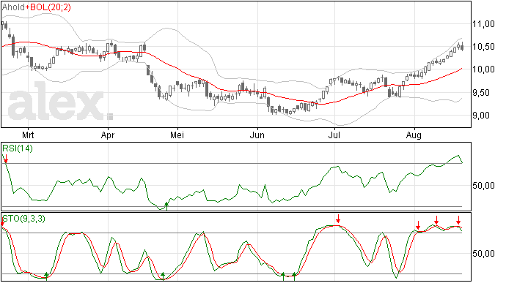
Task: Click the STO red sell arrow near Jul
Action: pyautogui.click(x=338, y=219)
